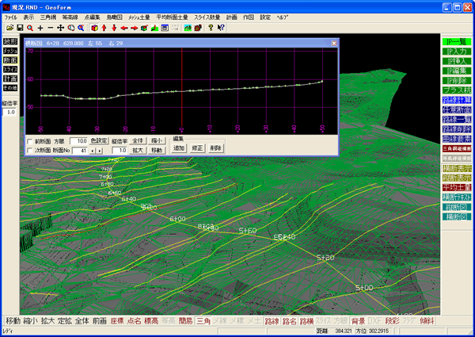Select the 地形 tab on left panel

coord(10,41)
